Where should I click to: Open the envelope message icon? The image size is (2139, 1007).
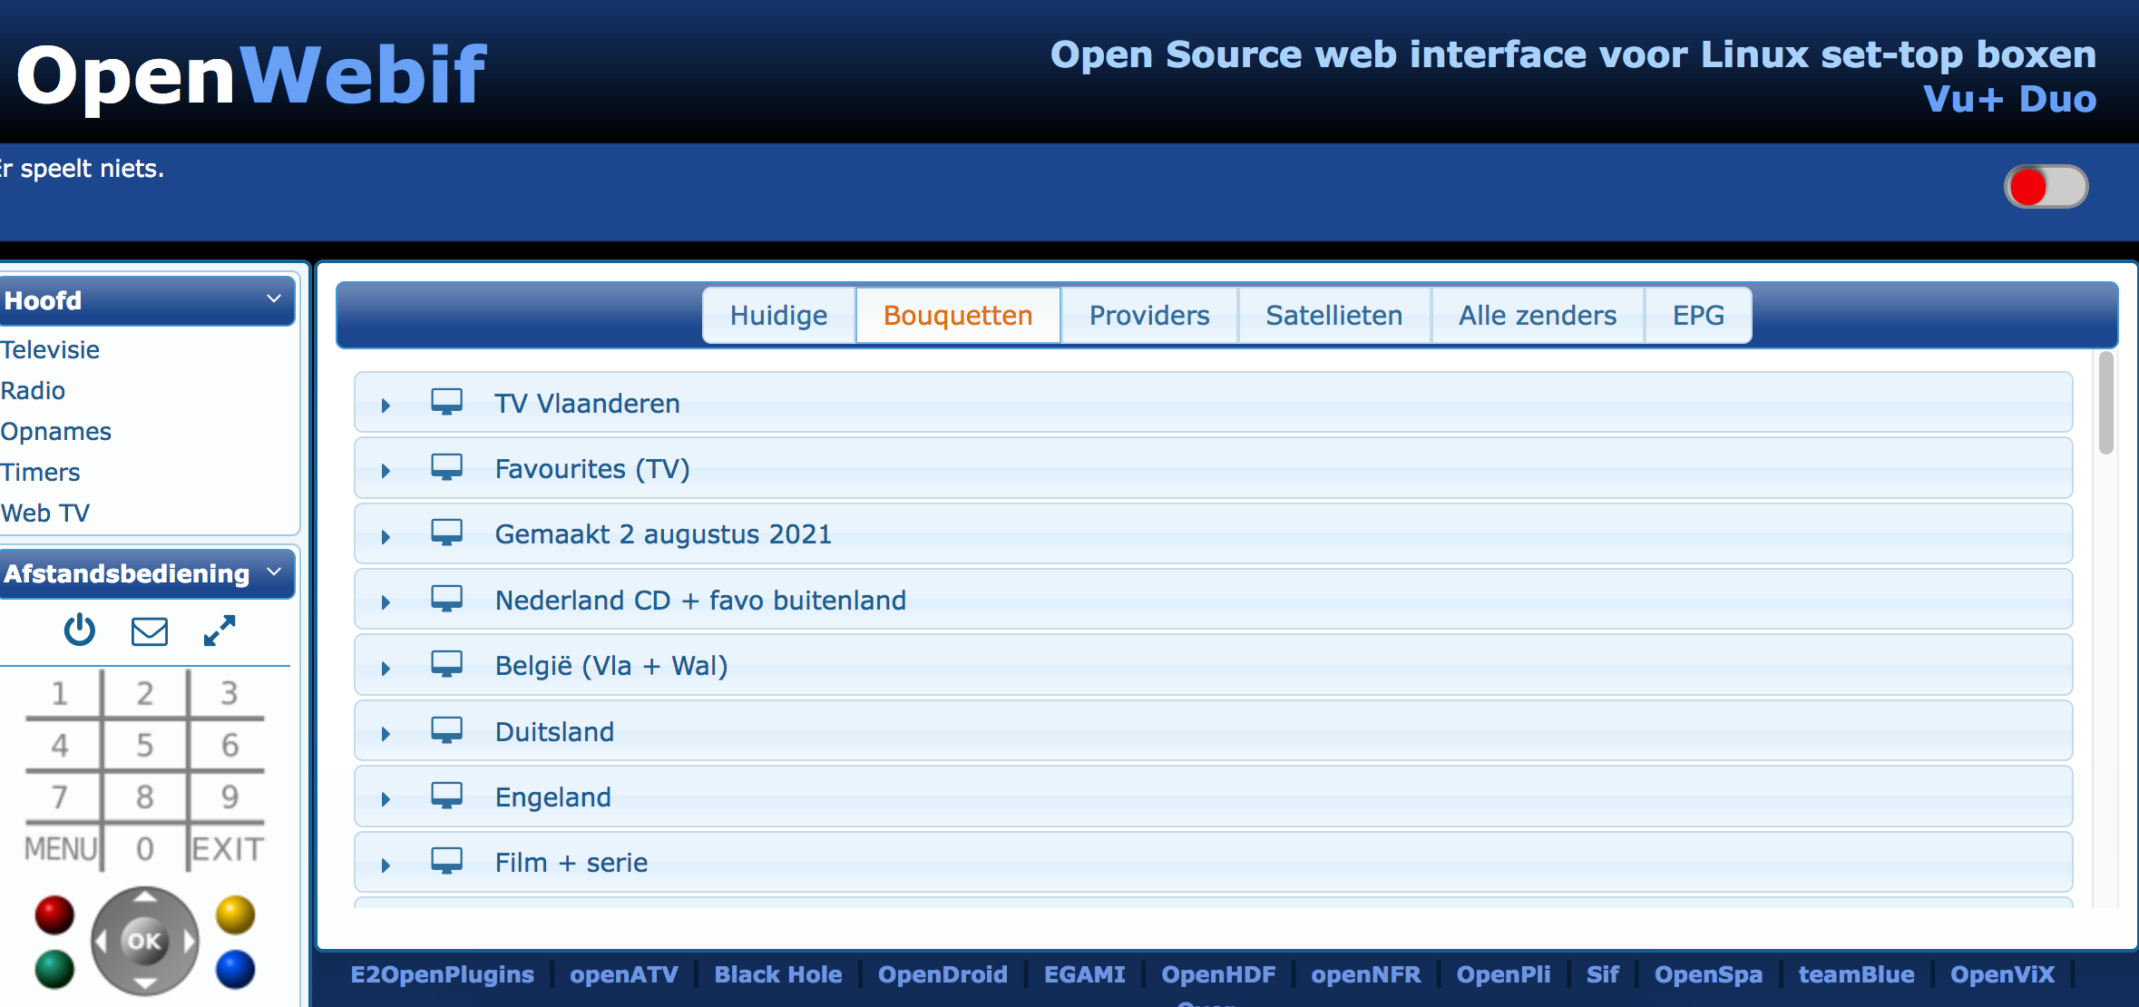150,631
